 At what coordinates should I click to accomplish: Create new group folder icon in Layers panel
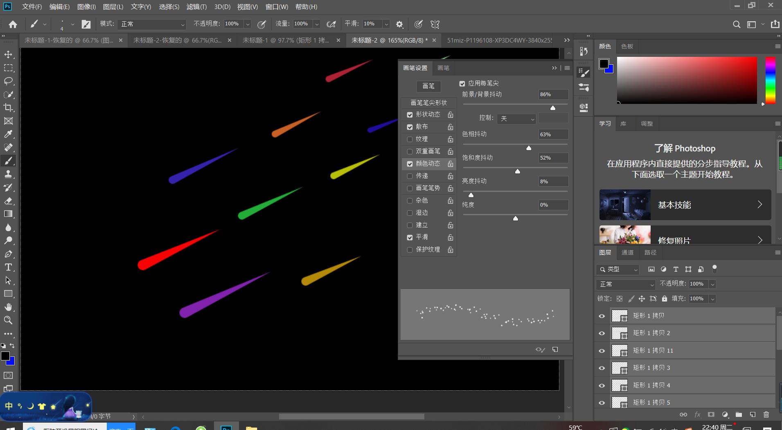point(739,414)
